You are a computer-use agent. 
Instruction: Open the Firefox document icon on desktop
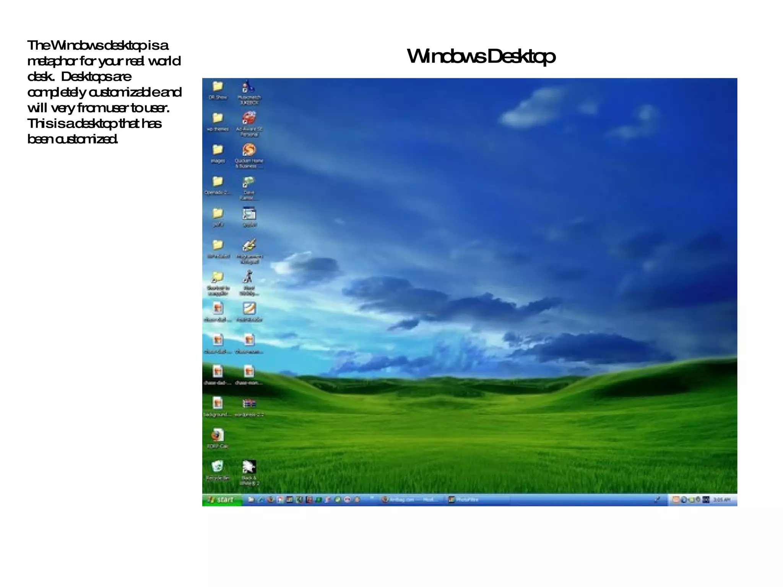click(x=218, y=439)
